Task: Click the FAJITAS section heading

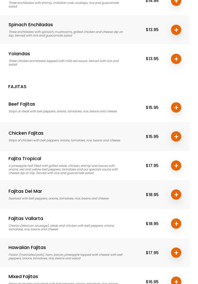Action: coord(17,87)
